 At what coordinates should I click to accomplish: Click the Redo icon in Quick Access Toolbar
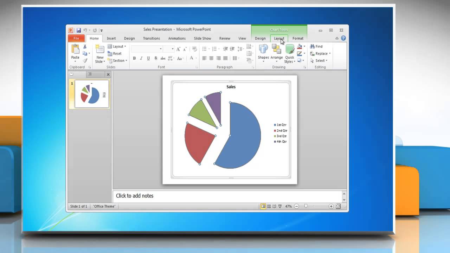[95, 31]
